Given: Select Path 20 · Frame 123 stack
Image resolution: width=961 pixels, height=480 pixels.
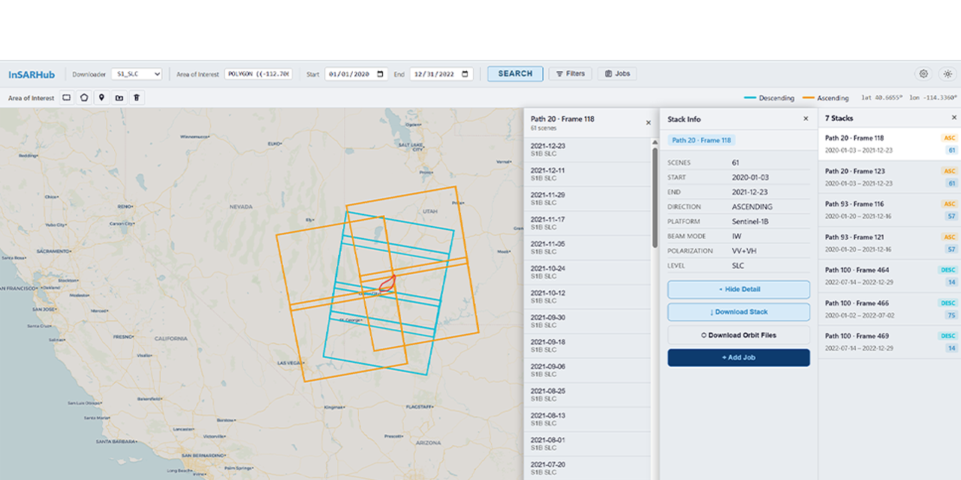Looking at the screenshot, I should (890, 177).
